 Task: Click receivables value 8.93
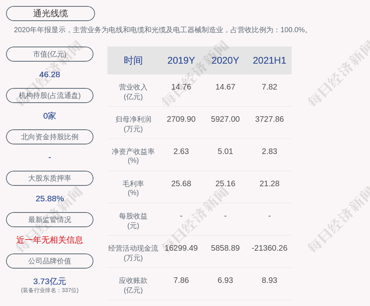269,280
